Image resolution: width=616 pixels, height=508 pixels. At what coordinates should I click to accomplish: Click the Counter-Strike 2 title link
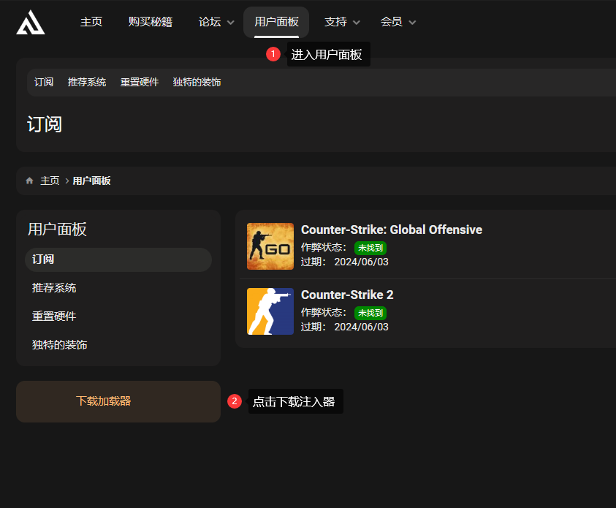tap(347, 295)
